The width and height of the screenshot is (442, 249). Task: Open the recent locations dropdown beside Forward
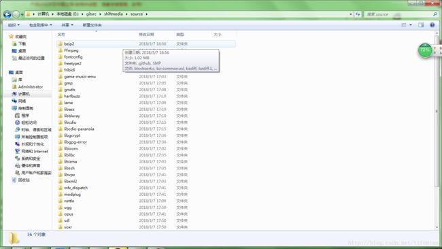(22, 14)
